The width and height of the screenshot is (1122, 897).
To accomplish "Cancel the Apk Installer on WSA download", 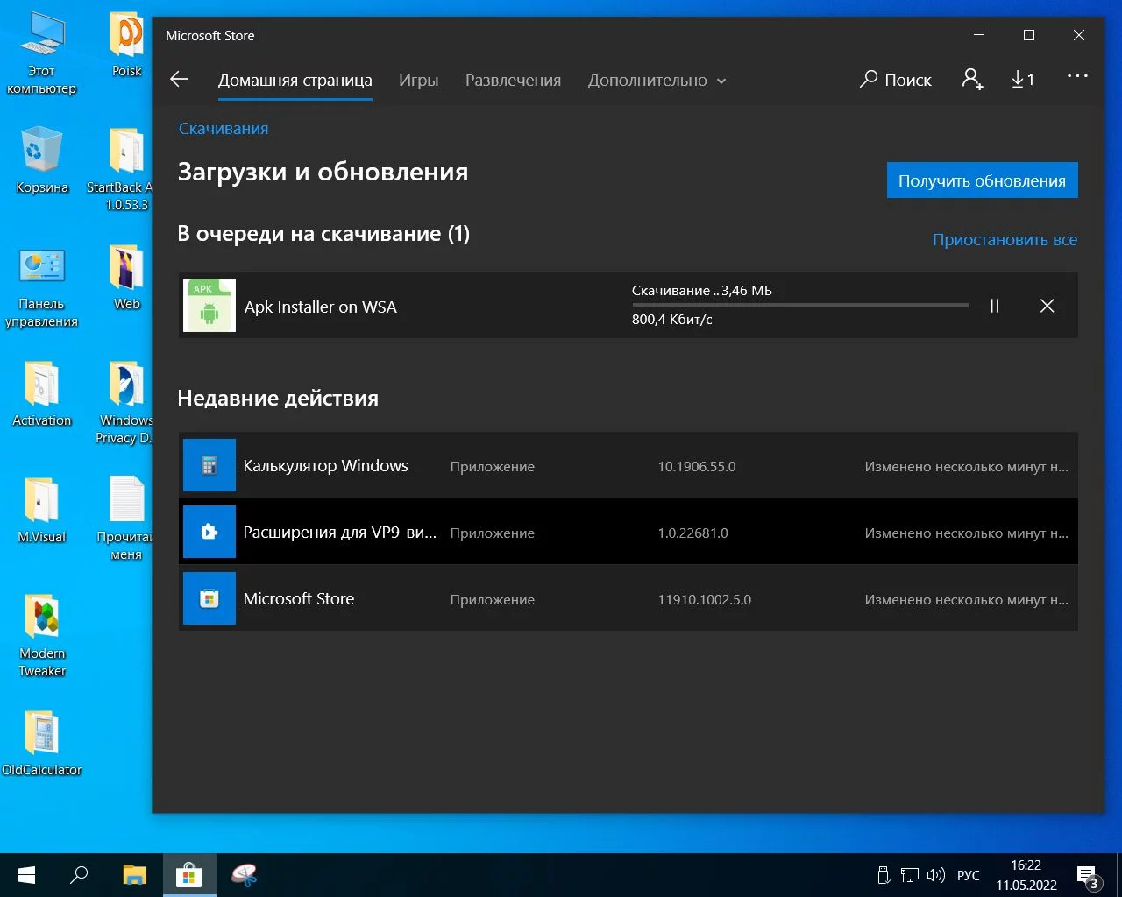I will tap(1047, 306).
